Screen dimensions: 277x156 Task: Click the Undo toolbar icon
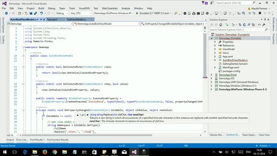click(x=42, y=13)
